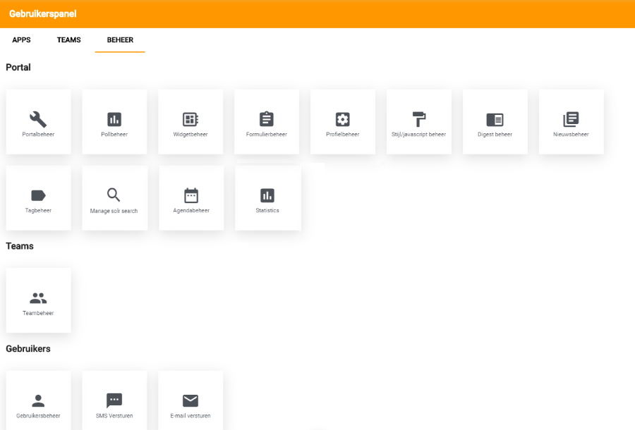
Task: Click the Gebruikerspanel header title
Action: (43, 14)
